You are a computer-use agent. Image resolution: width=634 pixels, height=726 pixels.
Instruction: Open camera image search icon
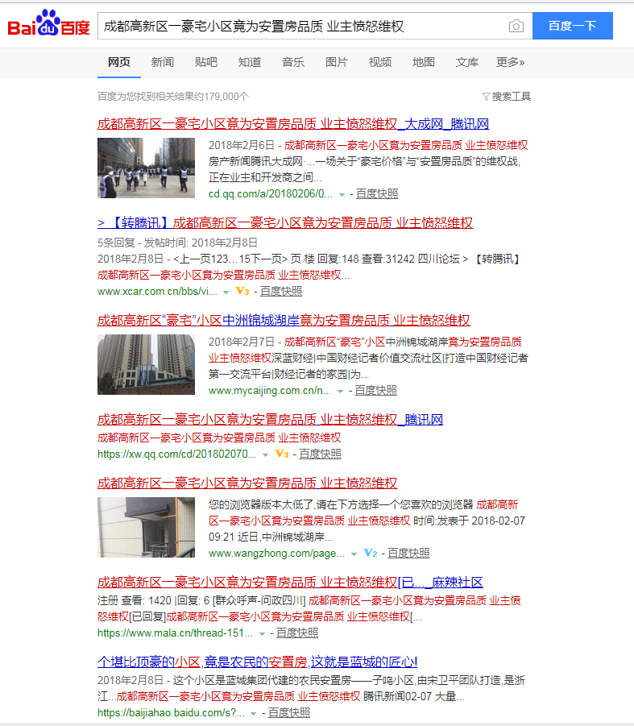(516, 26)
